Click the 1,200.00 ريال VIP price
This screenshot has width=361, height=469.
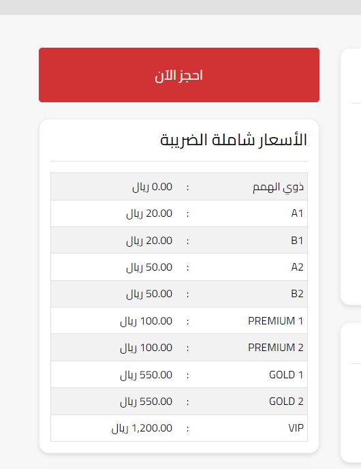point(142,428)
